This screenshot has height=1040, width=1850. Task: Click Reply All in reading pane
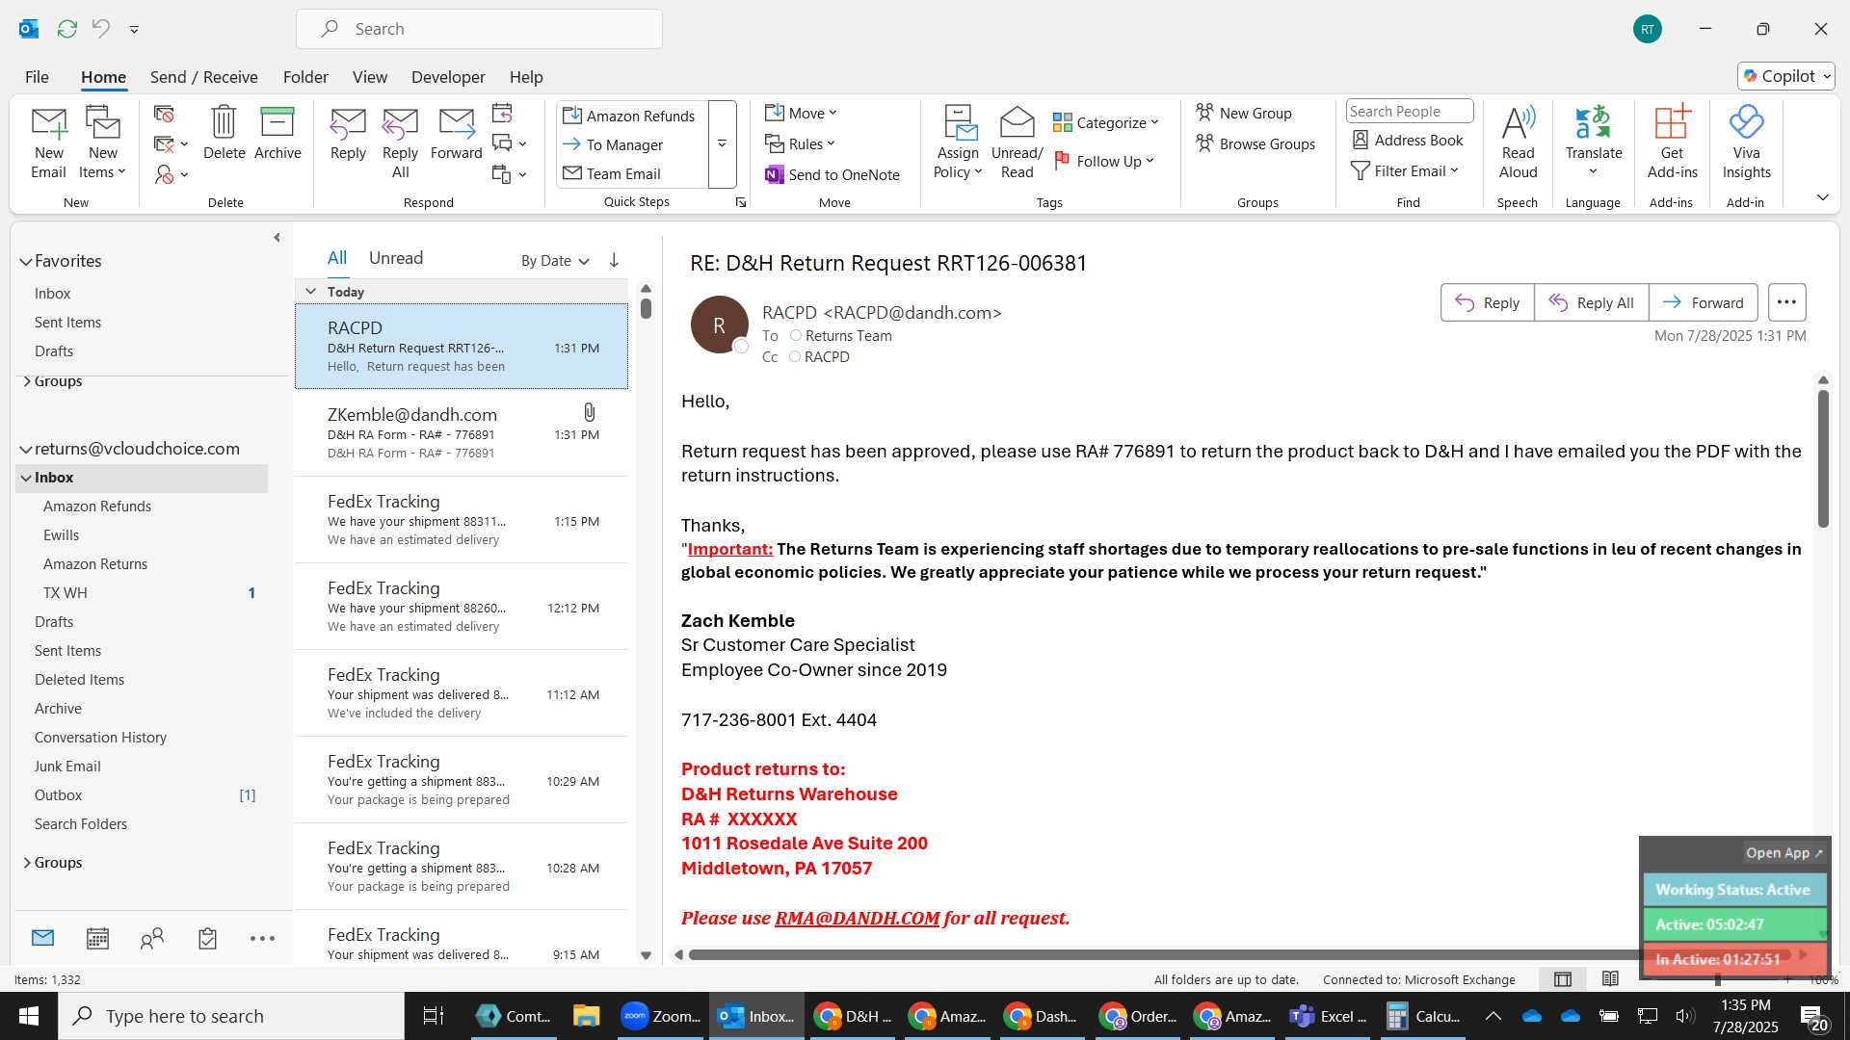coord(1591,302)
